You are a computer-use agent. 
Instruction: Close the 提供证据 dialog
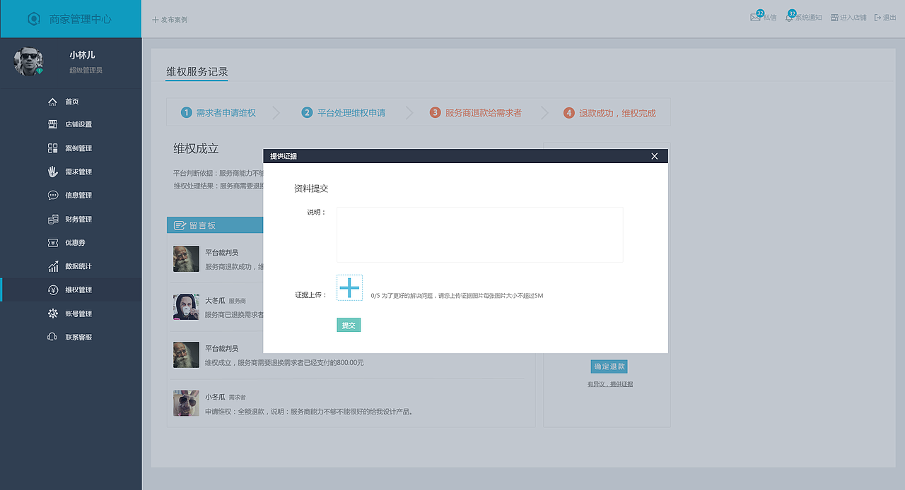click(655, 156)
